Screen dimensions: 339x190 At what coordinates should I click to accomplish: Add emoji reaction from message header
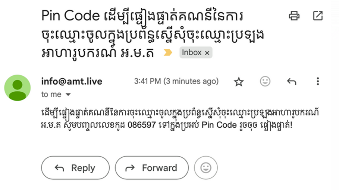(265, 82)
